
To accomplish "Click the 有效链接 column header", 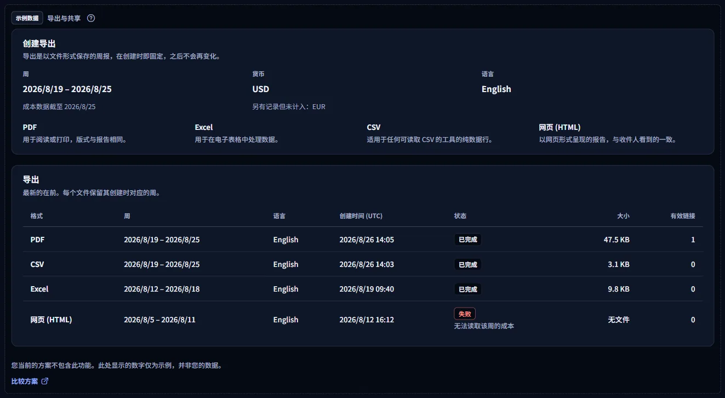I will pyautogui.click(x=683, y=216).
